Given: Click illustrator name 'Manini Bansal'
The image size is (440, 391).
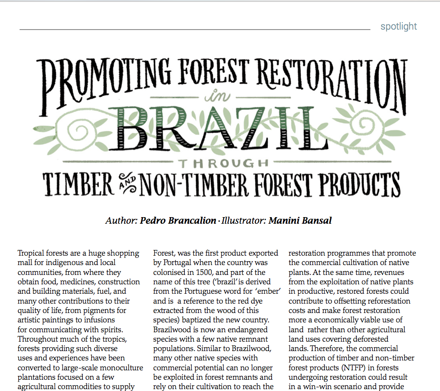Looking at the screenshot, I should click(x=300, y=220).
